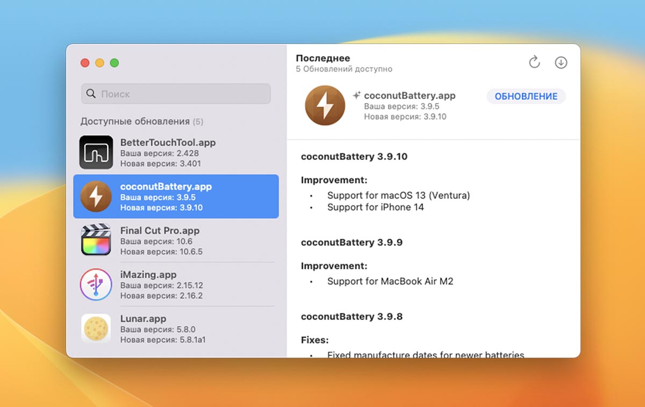The width and height of the screenshot is (645, 407).
Task: Click Ваша версия: 5.8.0 under Lunar
Action: [157, 330]
